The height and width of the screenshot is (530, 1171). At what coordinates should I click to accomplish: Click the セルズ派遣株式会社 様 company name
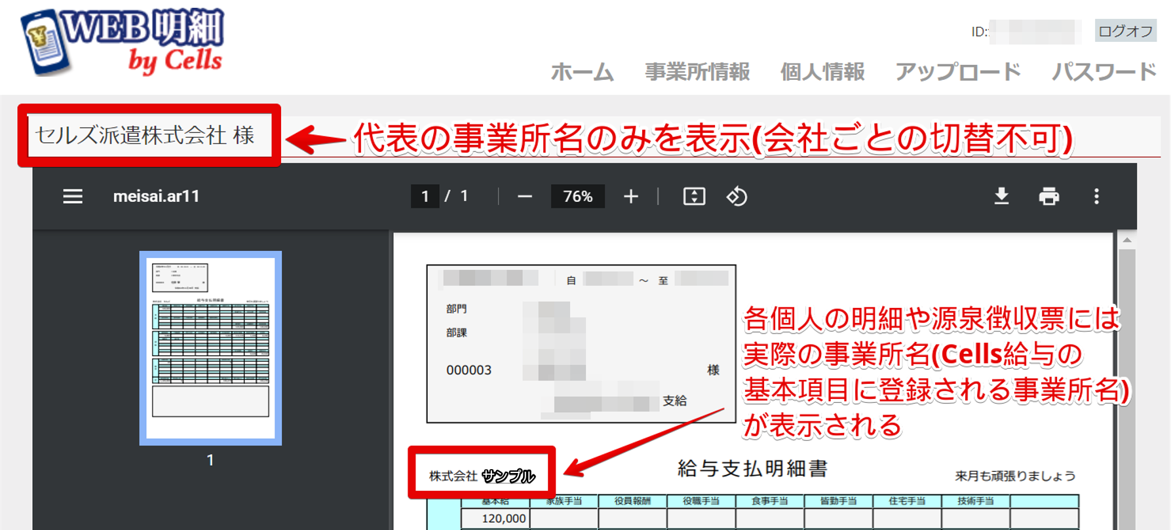(145, 136)
